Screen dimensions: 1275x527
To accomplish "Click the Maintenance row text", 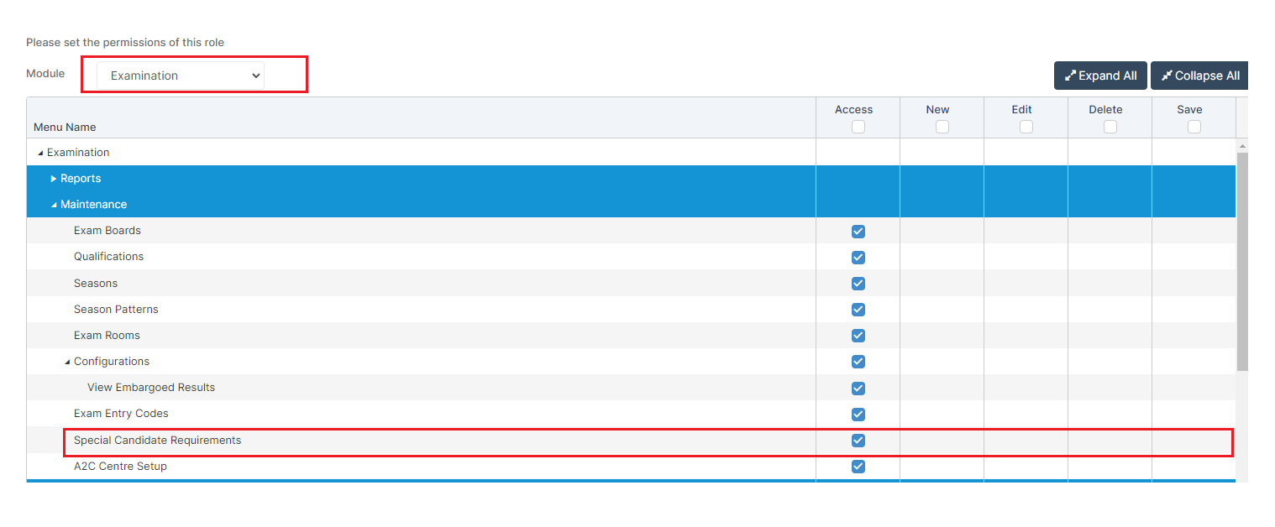I will (94, 205).
